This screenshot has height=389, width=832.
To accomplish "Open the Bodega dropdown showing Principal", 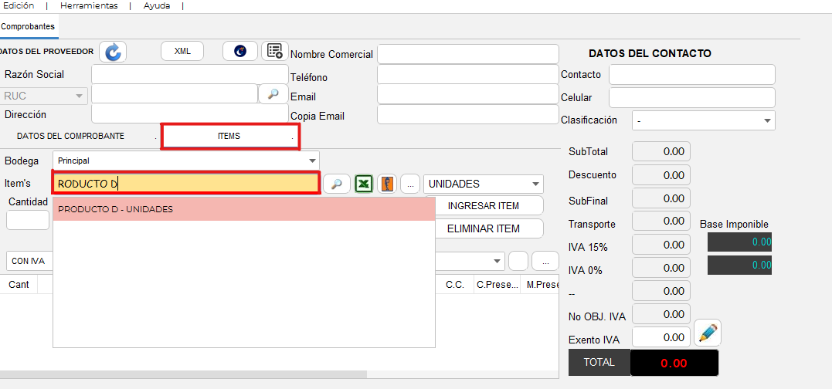I will point(185,160).
